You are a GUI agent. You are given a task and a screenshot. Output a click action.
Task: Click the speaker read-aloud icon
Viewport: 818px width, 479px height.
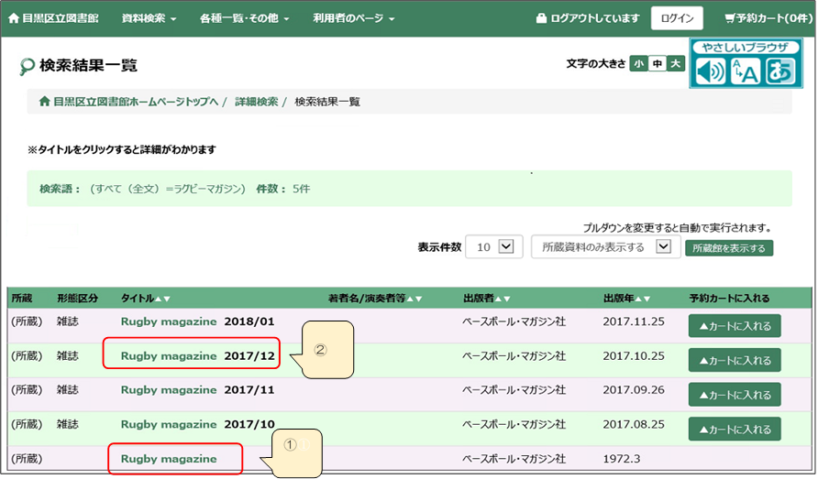[x=709, y=71]
